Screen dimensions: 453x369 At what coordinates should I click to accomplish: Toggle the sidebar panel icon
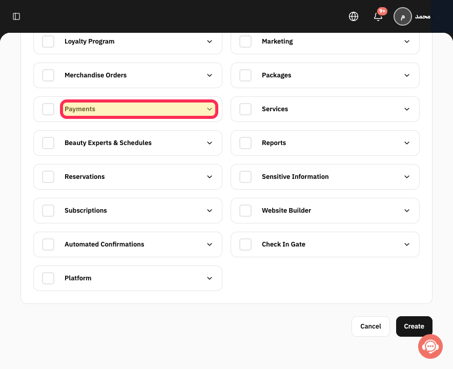click(16, 16)
